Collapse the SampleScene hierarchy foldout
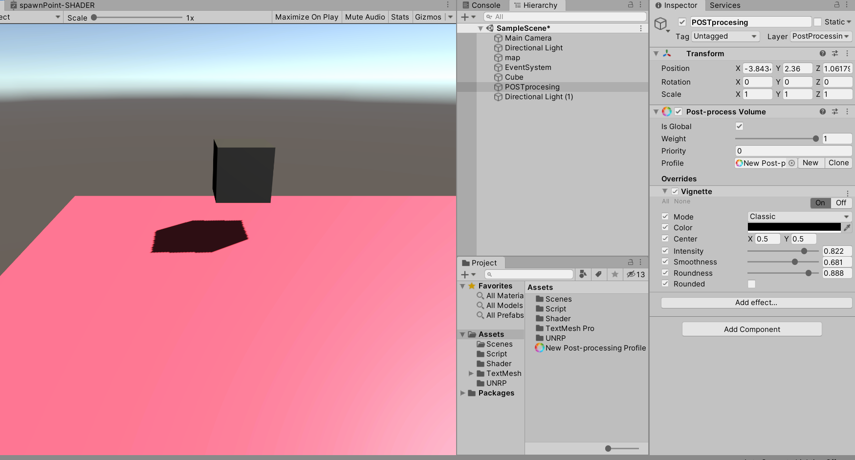 pos(480,28)
